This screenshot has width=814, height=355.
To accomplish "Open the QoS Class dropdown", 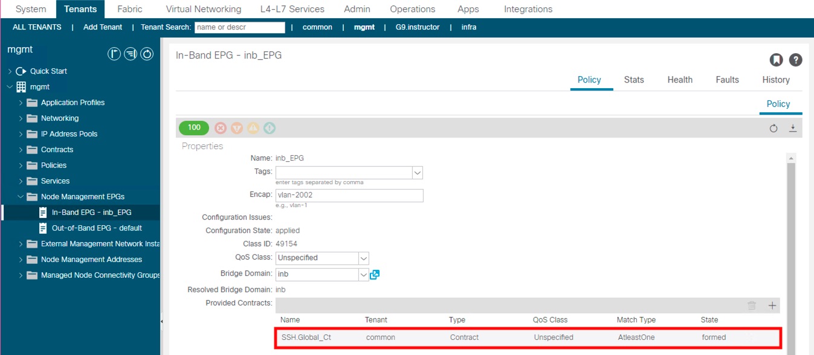I will (364, 258).
